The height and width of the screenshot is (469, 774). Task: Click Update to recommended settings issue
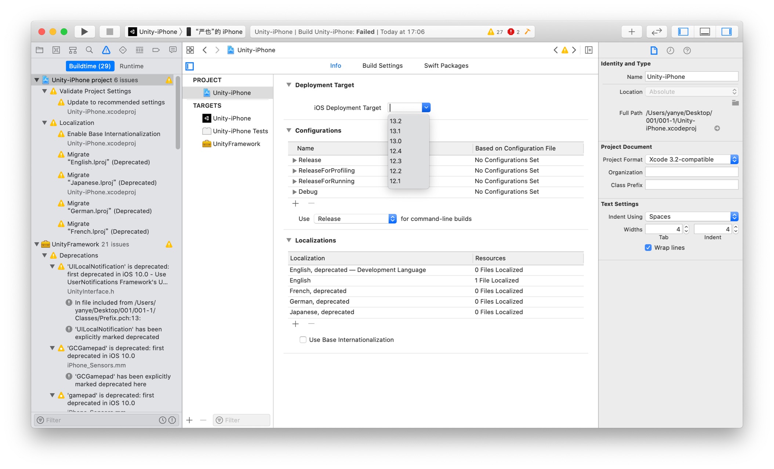click(116, 103)
